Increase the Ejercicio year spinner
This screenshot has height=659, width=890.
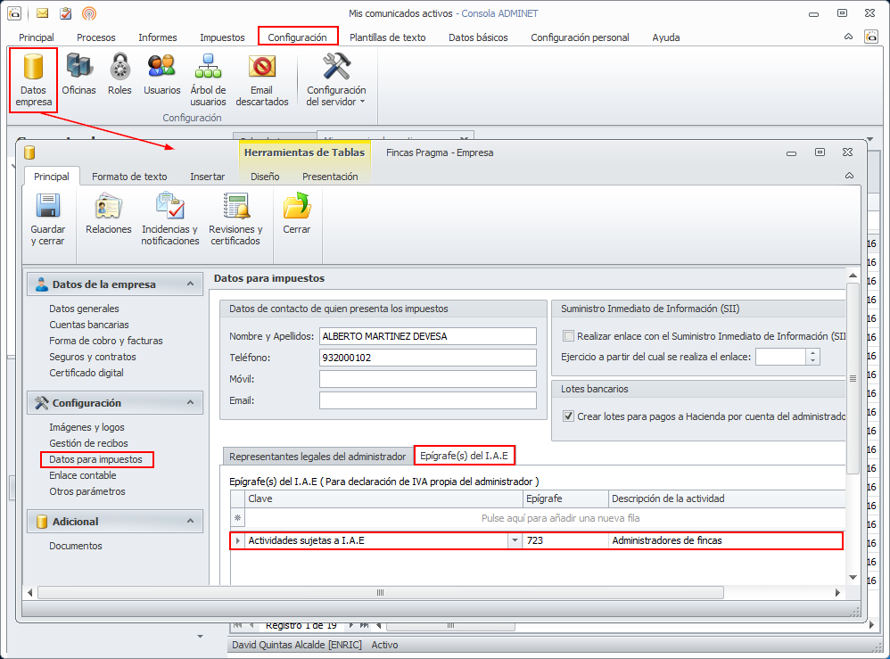pos(812,352)
